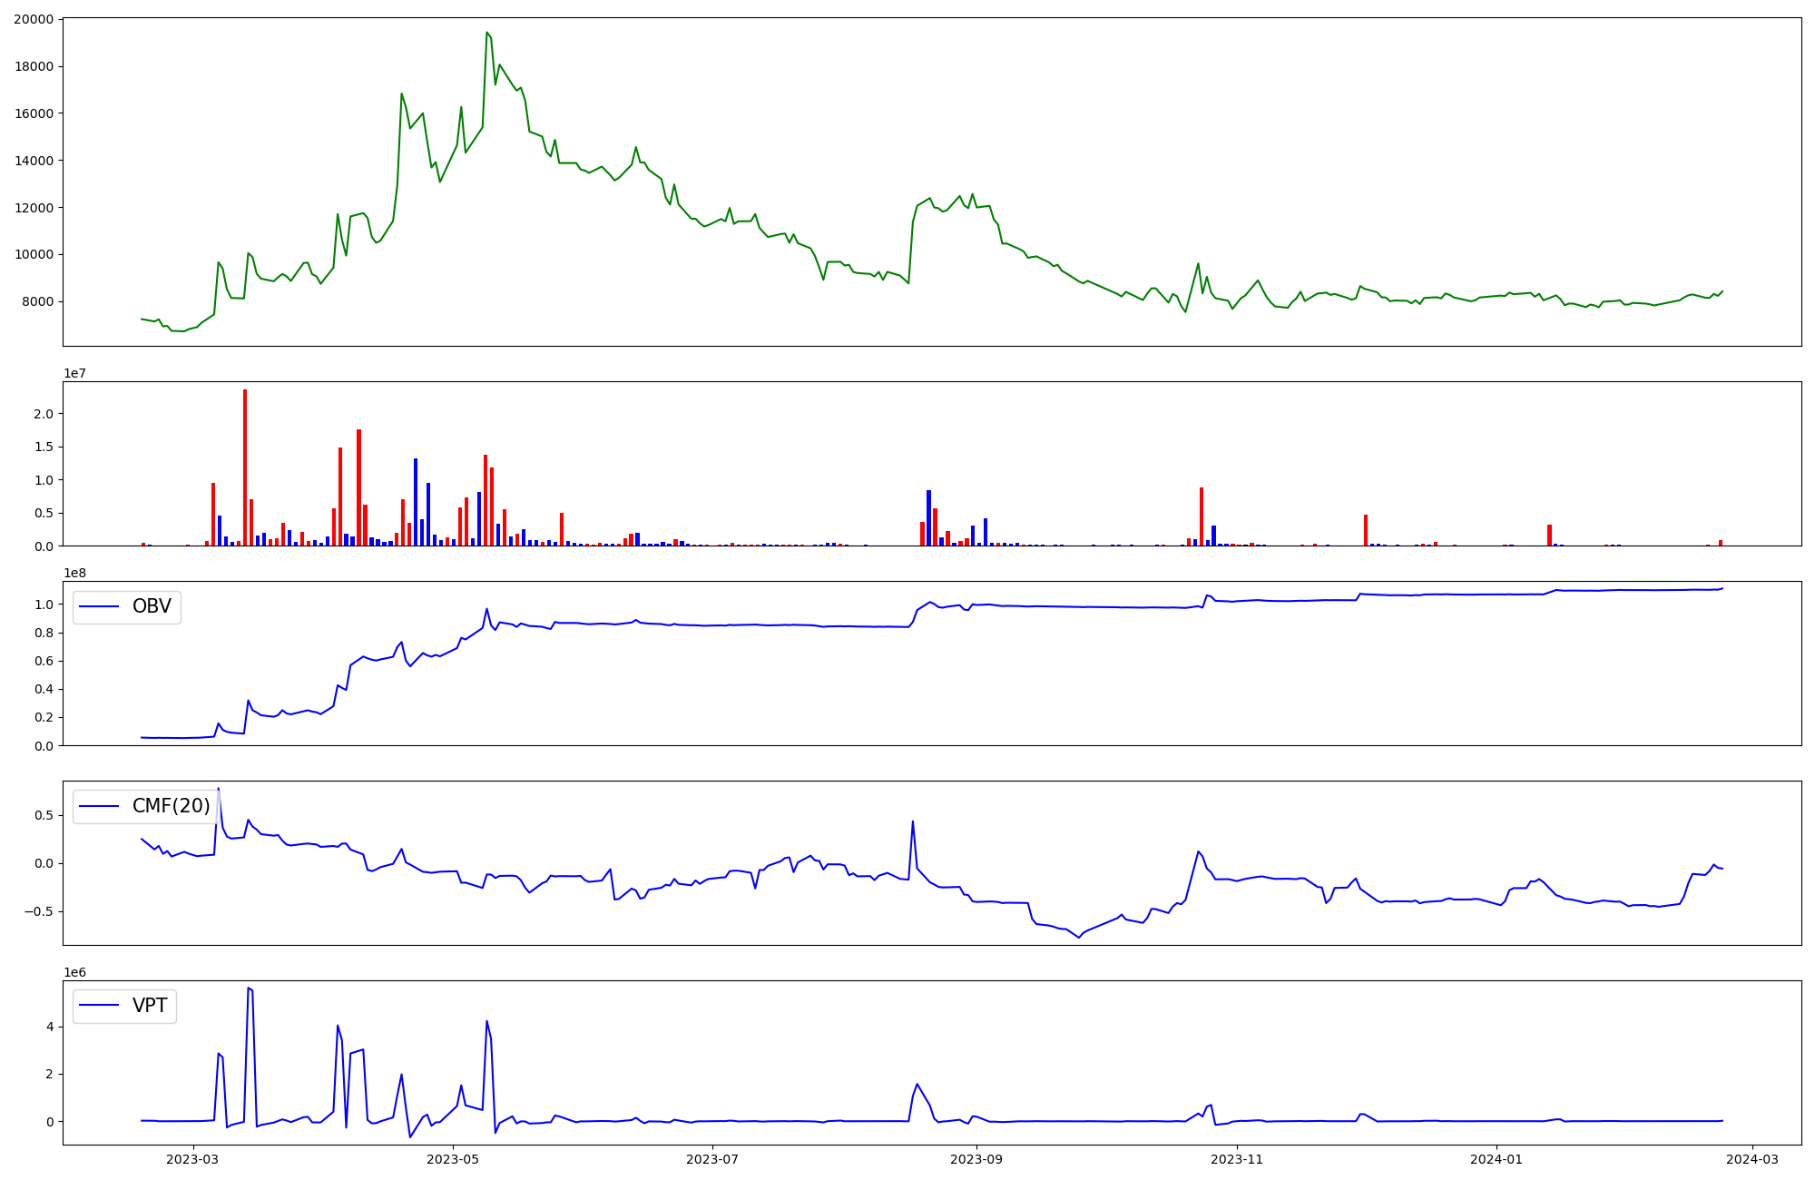The width and height of the screenshot is (1815, 1180).
Task: Click the highest VPT spike in March
Action: click(x=249, y=988)
